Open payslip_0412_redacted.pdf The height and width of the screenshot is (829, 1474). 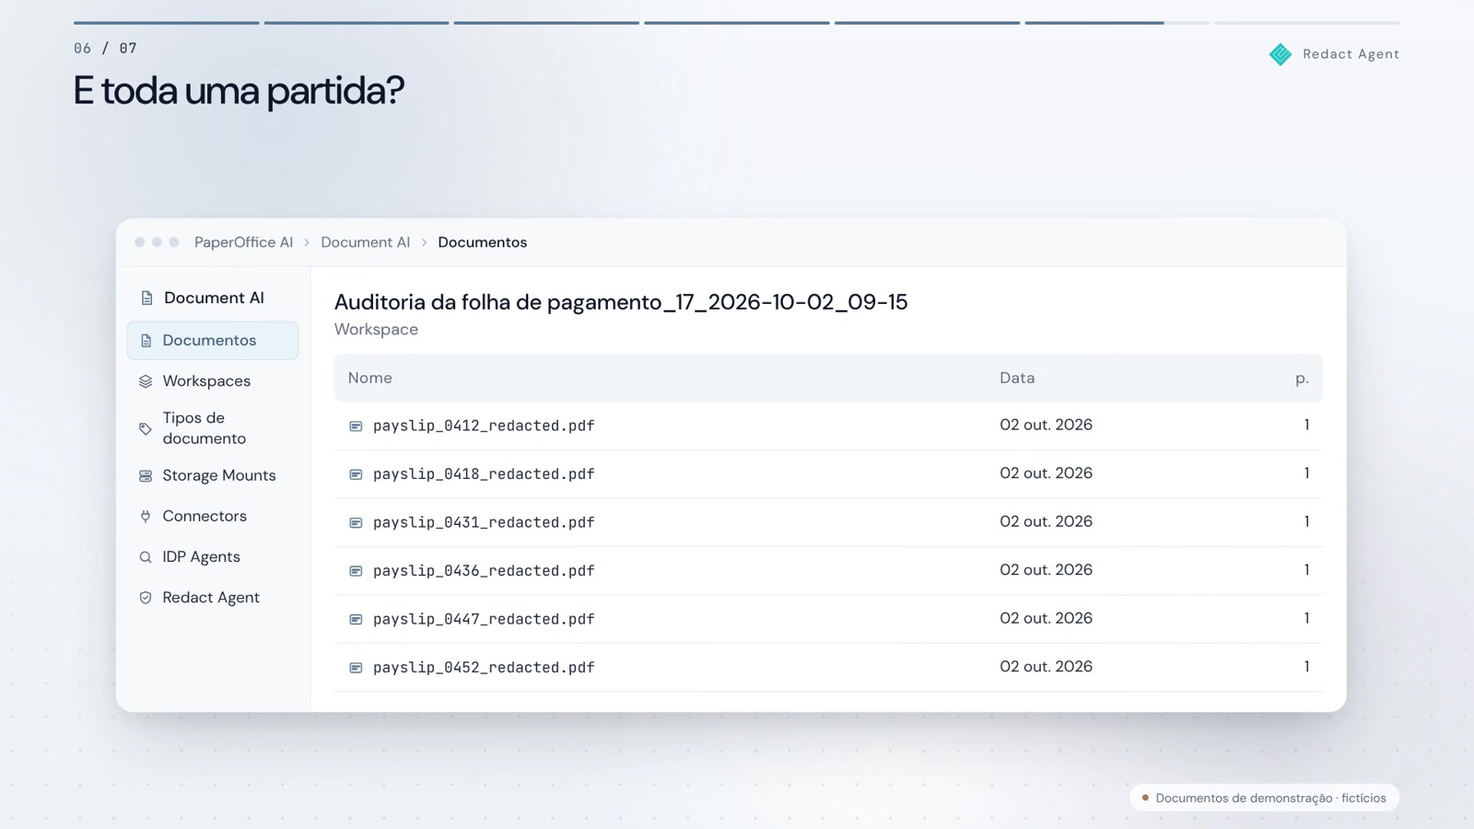[484, 426]
